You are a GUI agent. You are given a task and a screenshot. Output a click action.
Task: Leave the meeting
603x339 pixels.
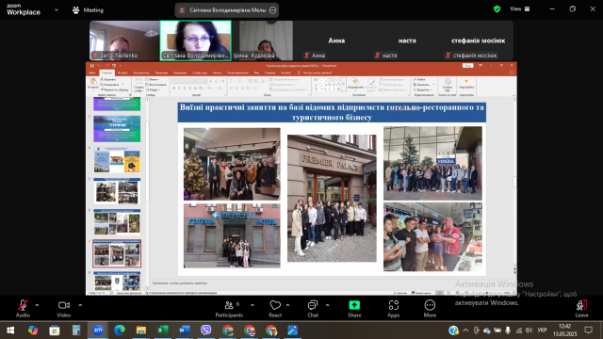point(581,309)
